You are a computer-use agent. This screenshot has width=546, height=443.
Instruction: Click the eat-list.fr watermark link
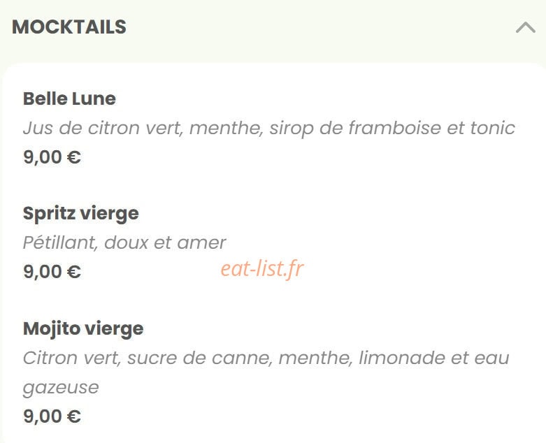click(x=262, y=269)
